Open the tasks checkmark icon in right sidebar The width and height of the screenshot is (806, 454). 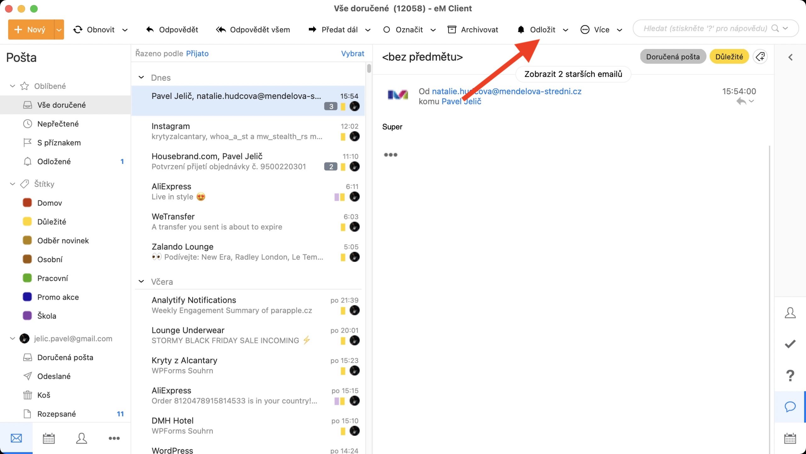pyautogui.click(x=790, y=344)
